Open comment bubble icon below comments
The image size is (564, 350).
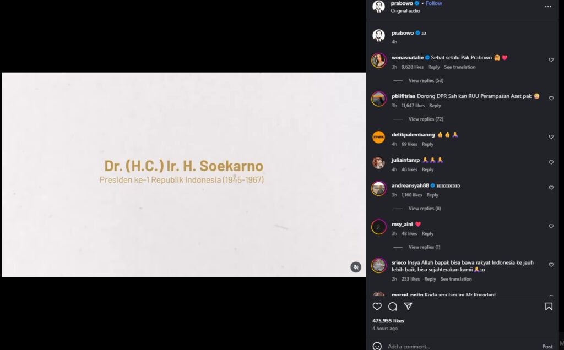coord(392,307)
